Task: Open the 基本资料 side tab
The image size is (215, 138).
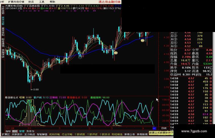Action: coord(3,32)
